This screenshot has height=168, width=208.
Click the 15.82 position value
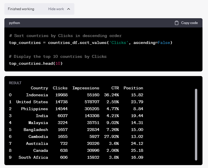click(137, 95)
